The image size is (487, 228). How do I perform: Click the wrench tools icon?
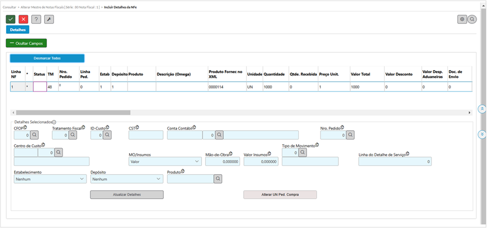click(49, 19)
